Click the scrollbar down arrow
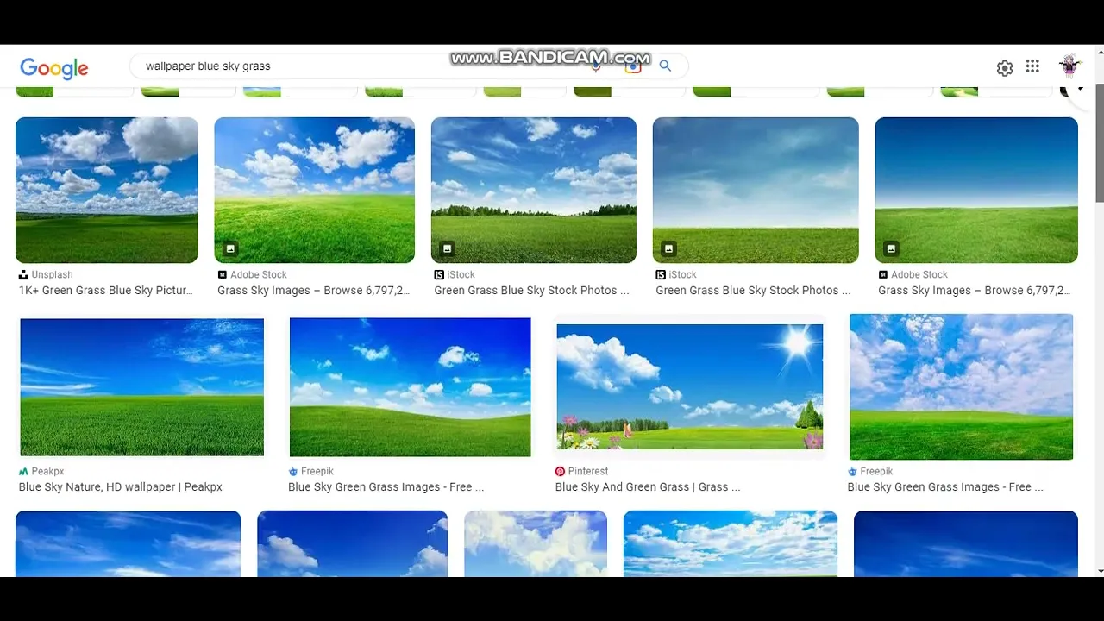1104x621 pixels. pyautogui.click(x=1099, y=571)
